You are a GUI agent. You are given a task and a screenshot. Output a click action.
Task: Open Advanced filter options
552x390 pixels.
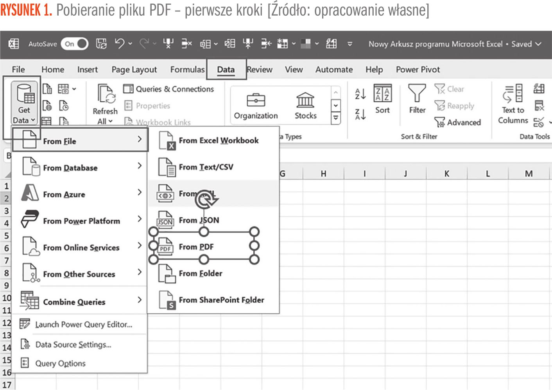click(x=457, y=122)
